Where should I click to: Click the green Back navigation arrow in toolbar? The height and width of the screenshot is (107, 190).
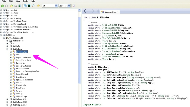tap(2, 5)
